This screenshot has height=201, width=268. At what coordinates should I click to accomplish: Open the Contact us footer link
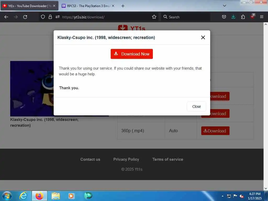pos(90,159)
